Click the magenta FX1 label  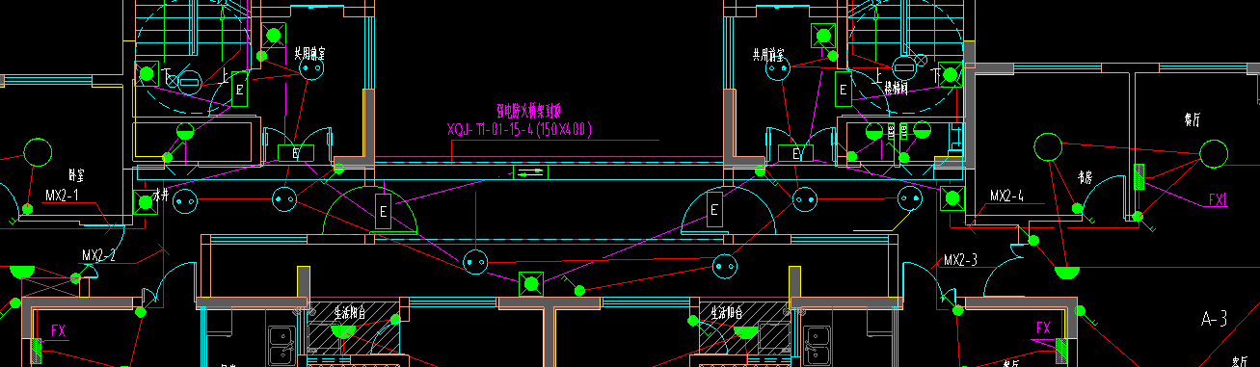coord(1219,200)
